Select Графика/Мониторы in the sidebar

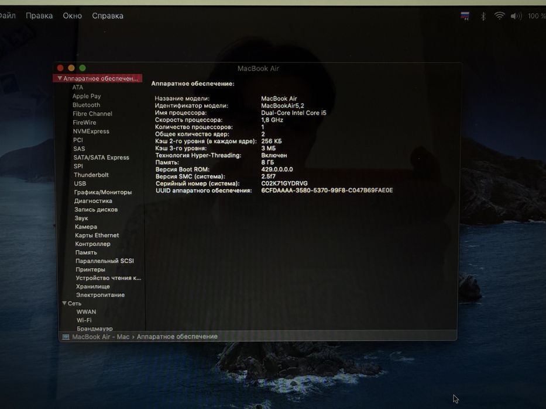click(x=103, y=192)
